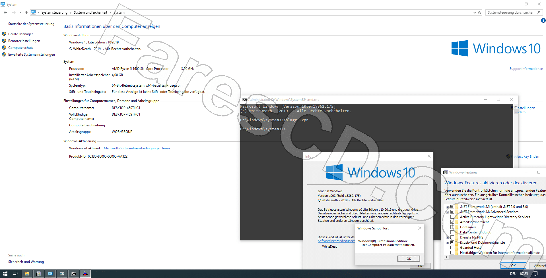Open the address bar history dropdown
Viewport: 546px width, 278px height.
point(475,12)
